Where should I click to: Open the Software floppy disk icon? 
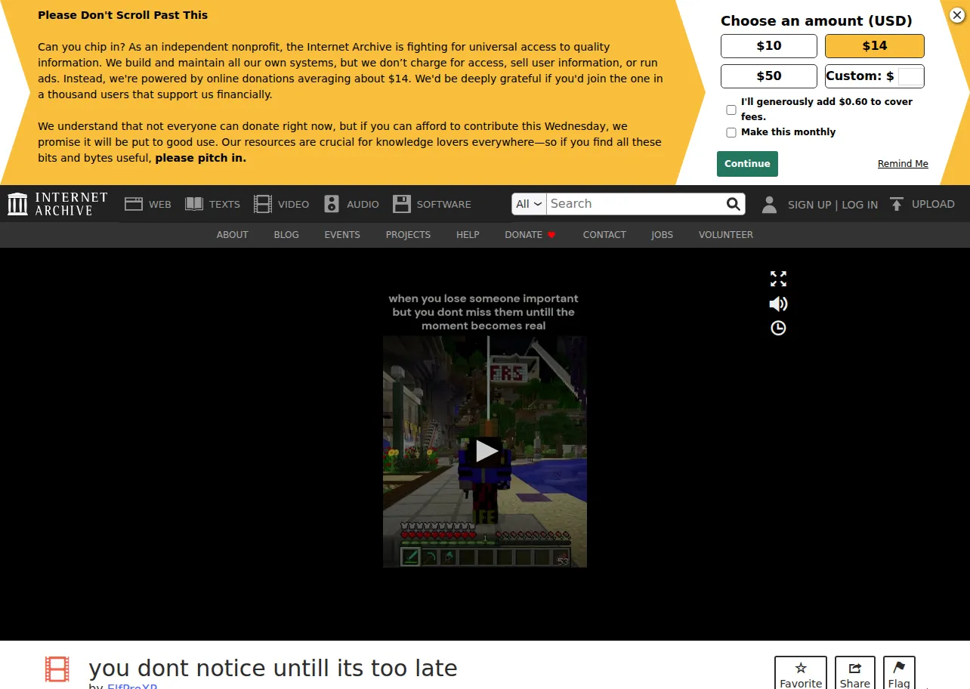(402, 204)
